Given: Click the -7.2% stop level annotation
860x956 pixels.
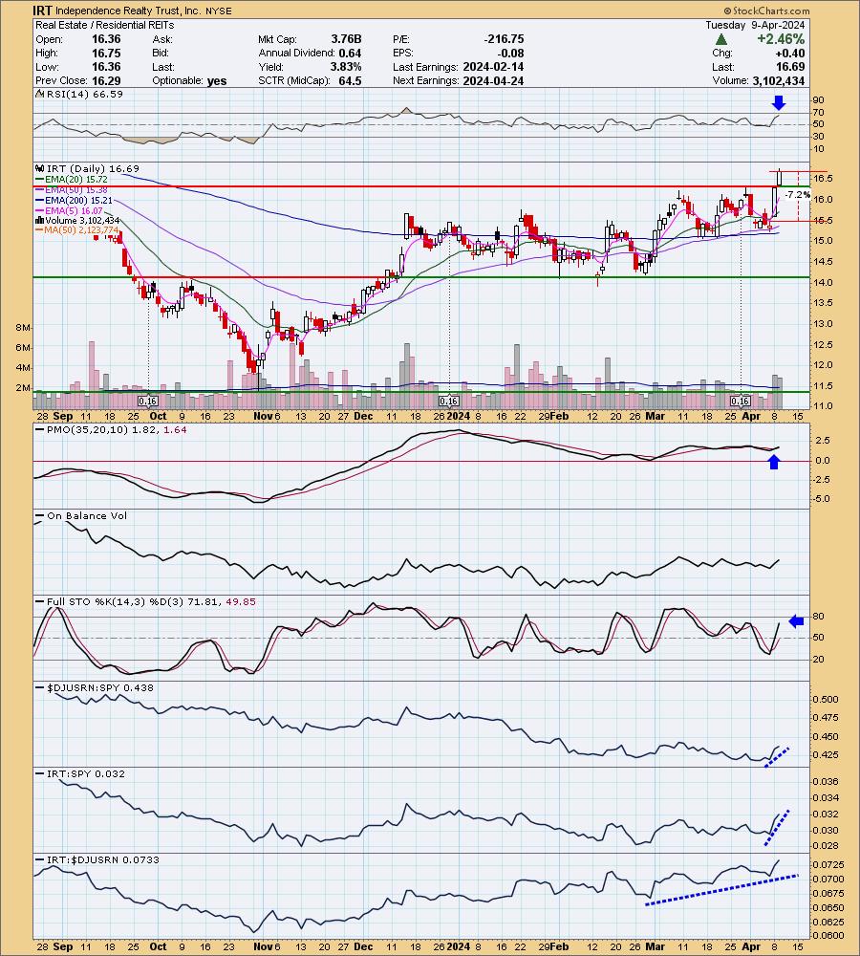Looking at the screenshot, I should pos(797,195).
